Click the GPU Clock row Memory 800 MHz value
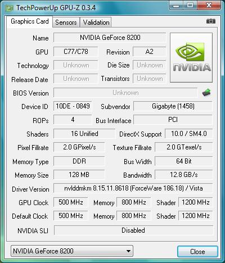The height and width of the screenshot is (263, 225). (134, 202)
